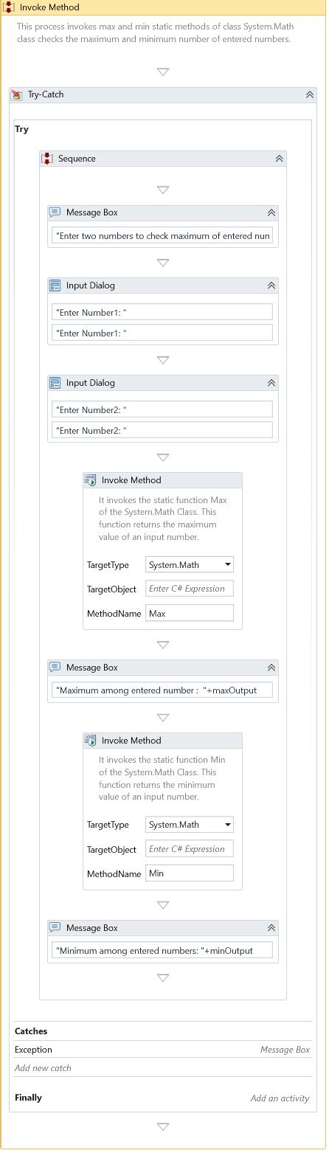This screenshot has height=1153, width=329.
Task: Open TargetType dropdown for Min method
Action: (x=228, y=825)
